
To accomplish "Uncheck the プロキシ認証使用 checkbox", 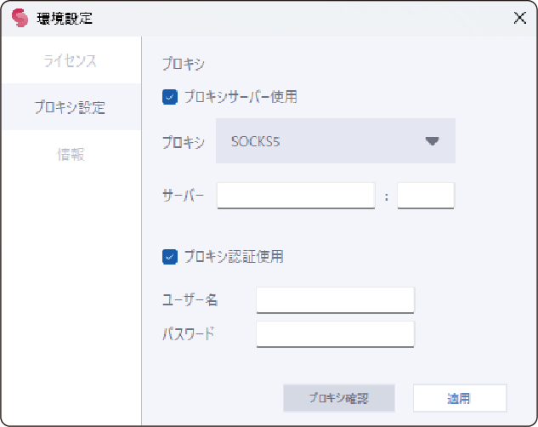I will [x=169, y=256].
